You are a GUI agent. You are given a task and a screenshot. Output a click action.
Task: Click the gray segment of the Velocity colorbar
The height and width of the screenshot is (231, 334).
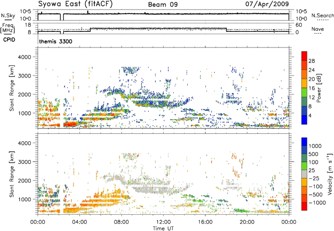[x=304, y=174]
